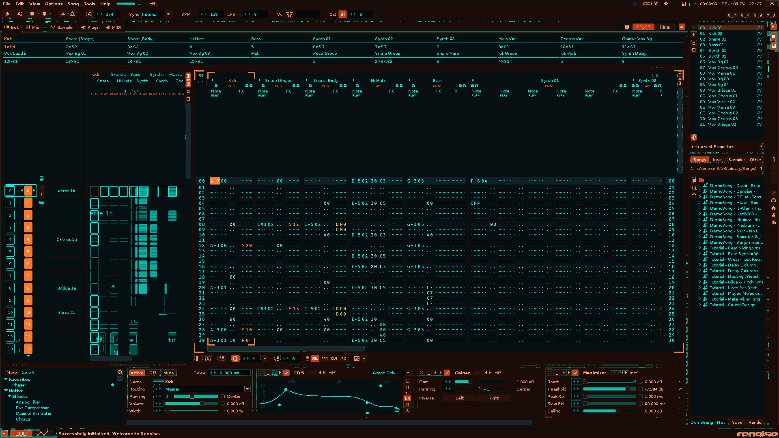The height and width of the screenshot is (438, 779).
Task: Start song playback with the play button
Action: tap(8, 14)
